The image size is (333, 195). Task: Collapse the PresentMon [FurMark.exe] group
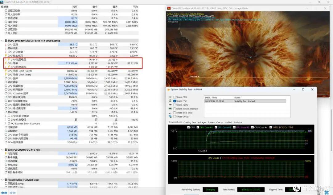point(2,180)
